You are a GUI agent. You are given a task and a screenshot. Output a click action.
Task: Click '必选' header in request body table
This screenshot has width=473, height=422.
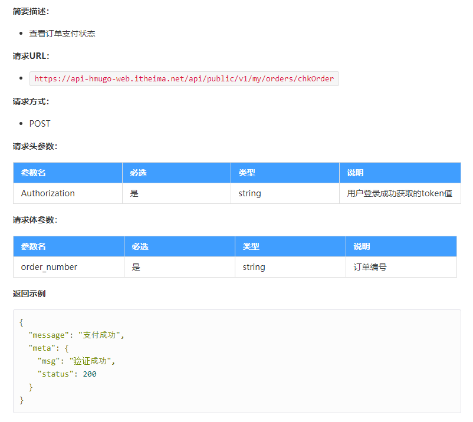[x=179, y=246]
